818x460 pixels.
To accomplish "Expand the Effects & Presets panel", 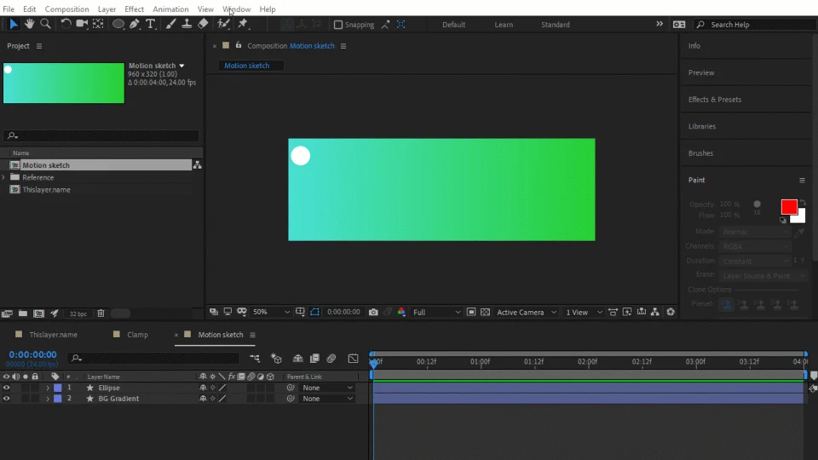I will click(x=715, y=99).
